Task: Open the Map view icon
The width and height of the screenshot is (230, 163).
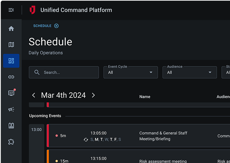Action: point(11,45)
